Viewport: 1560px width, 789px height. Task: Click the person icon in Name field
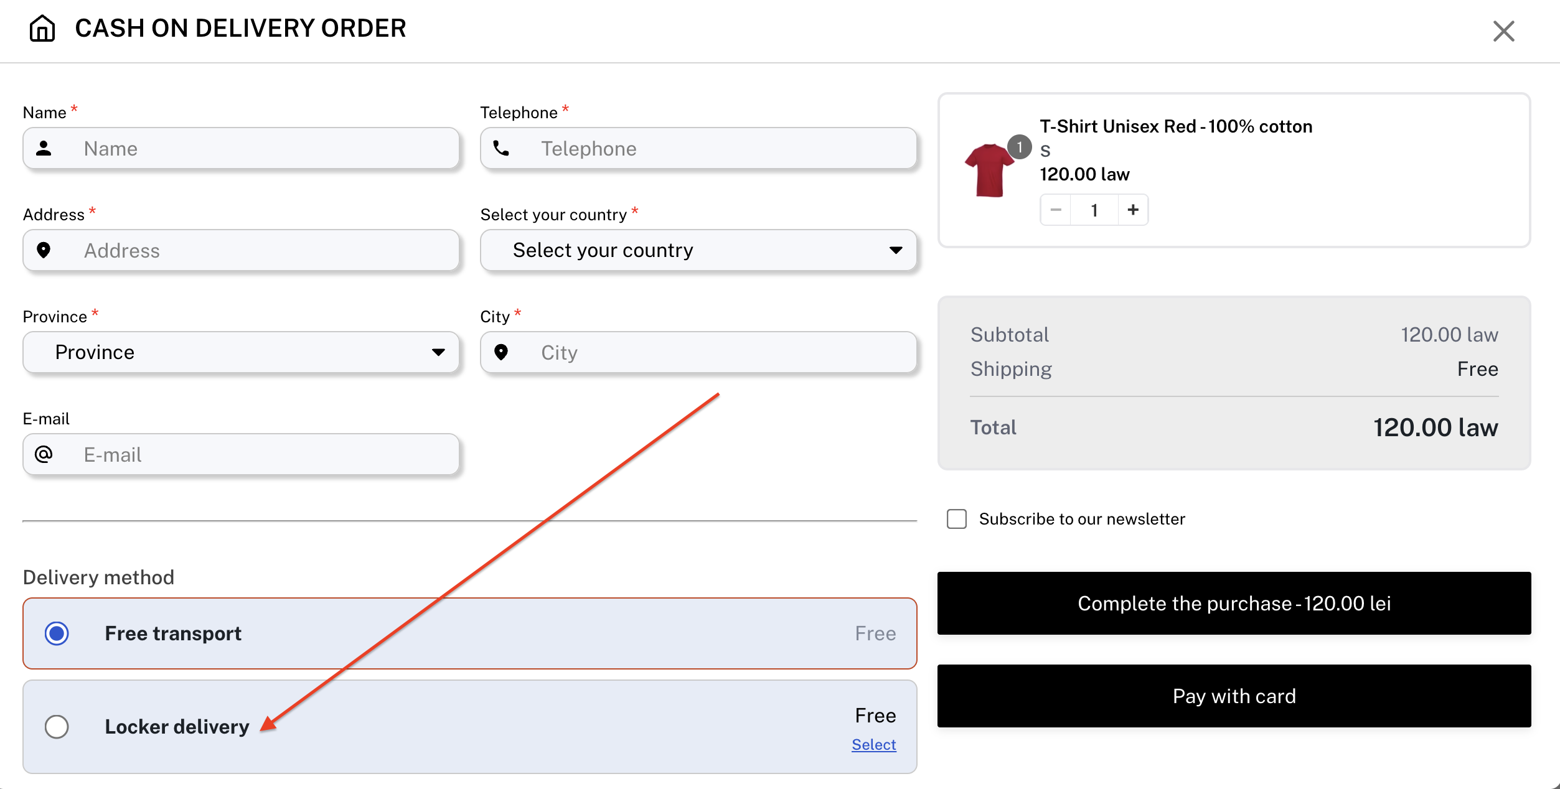(x=44, y=148)
